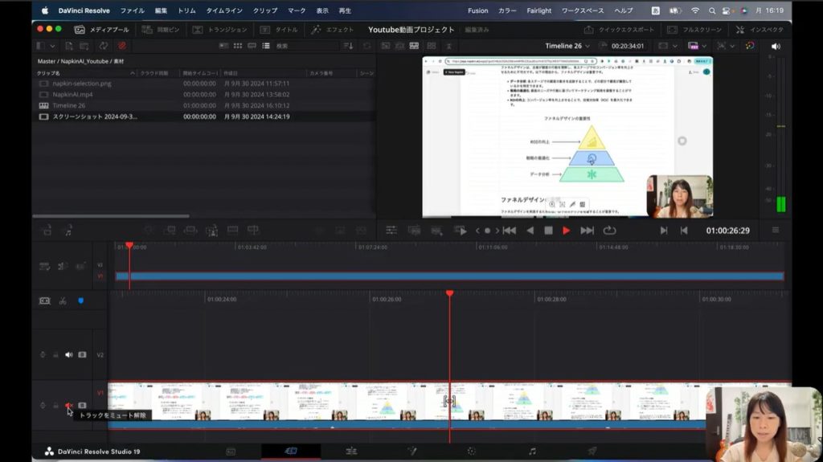The height and width of the screenshot is (462, 823).
Task: Open the クリップ menu in menu bar
Action: 265,10
